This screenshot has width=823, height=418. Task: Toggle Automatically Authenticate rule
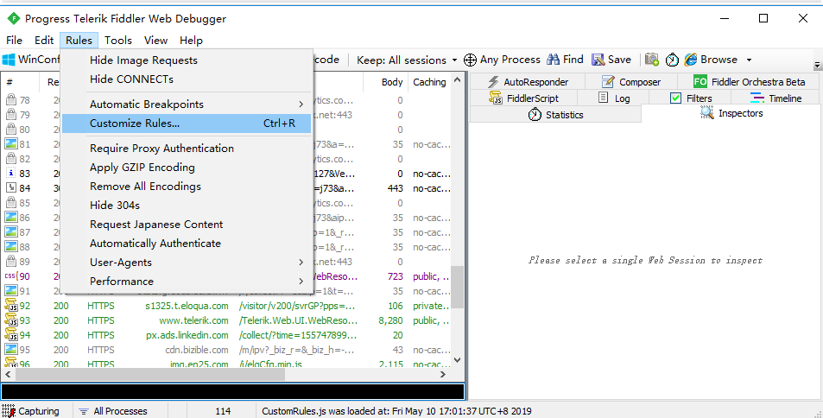click(x=187, y=244)
